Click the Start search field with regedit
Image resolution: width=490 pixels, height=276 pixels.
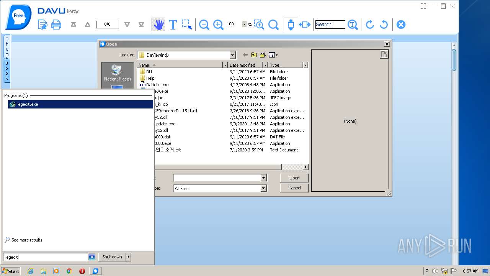point(46,257)
